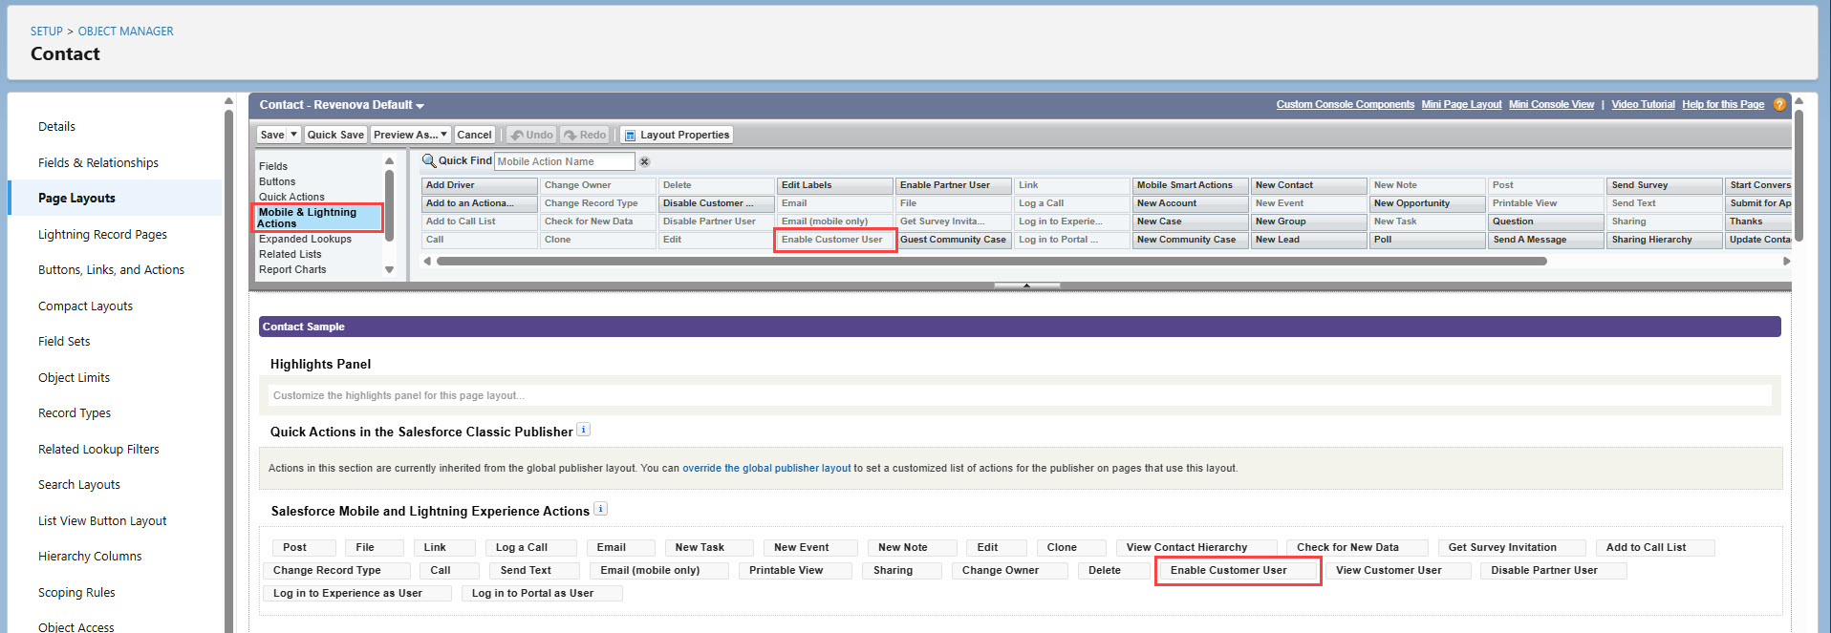The height and width of the screenshot is (633, 1831).
Task: Select the Related Lists palette category
Action: click(291, 254)
